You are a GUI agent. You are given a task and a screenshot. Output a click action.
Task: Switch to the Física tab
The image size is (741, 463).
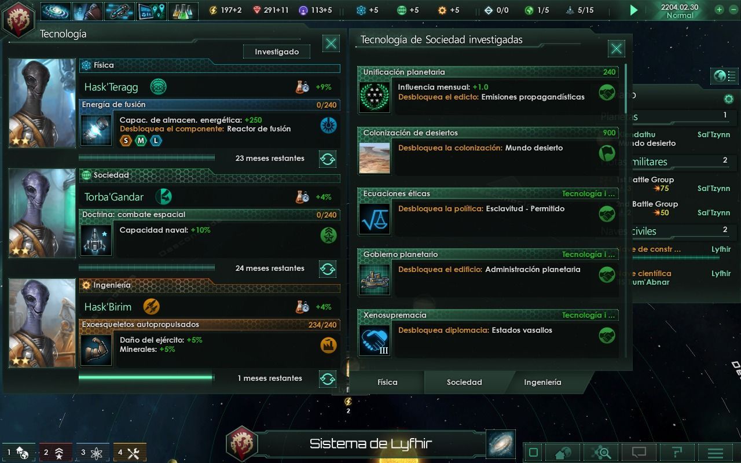(x=387, y=382)
